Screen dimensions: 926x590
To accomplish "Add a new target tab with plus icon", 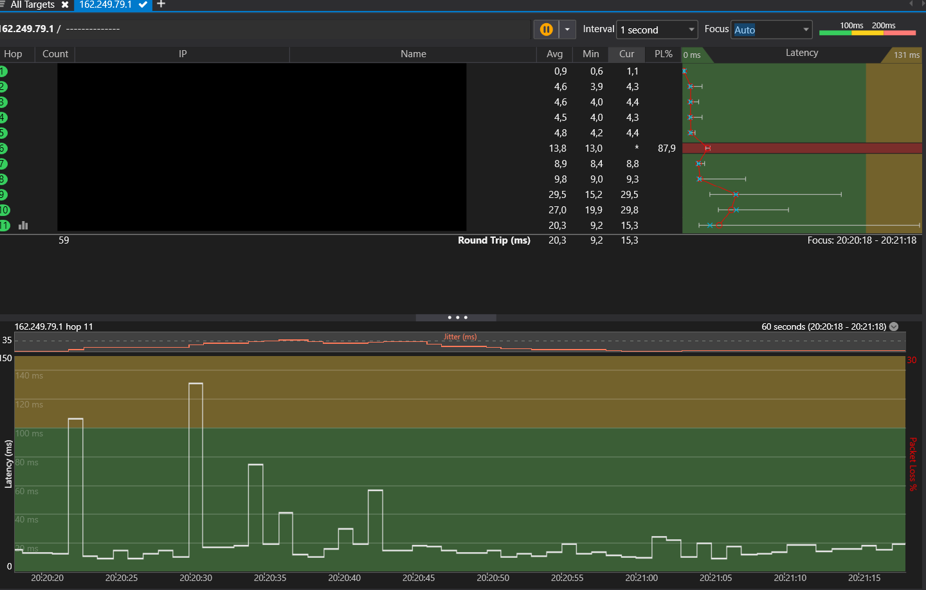I will click(161, 4).
